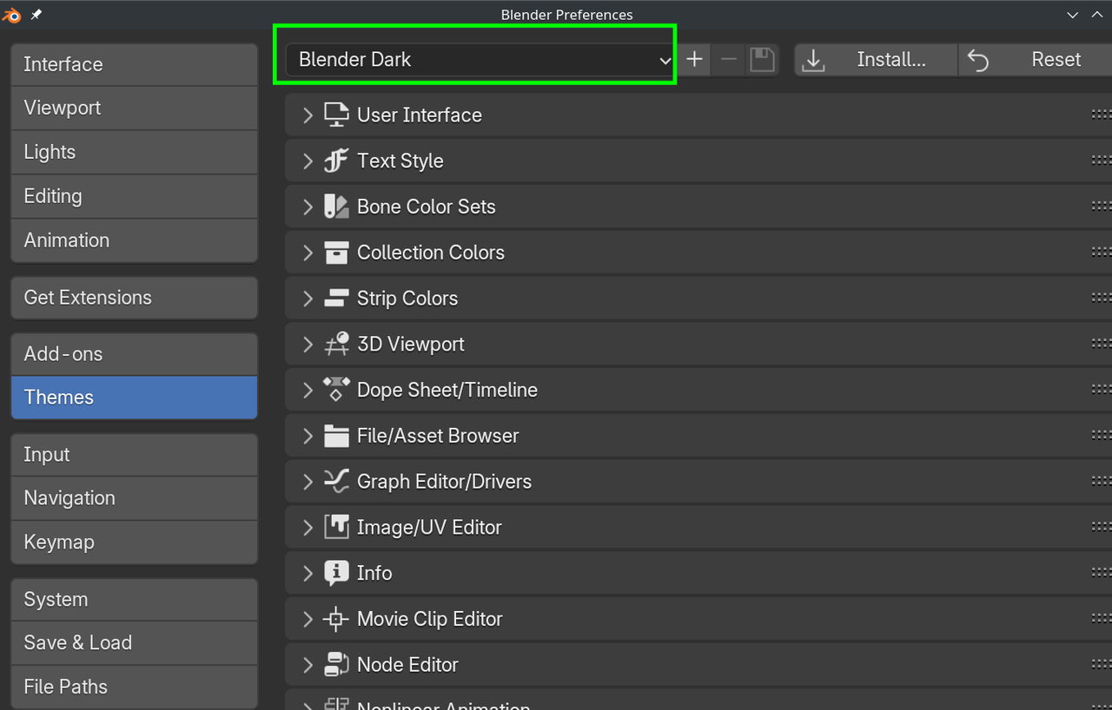Click the Install... theme button
Screen dimensions: 1112x710
pos(876,60)
